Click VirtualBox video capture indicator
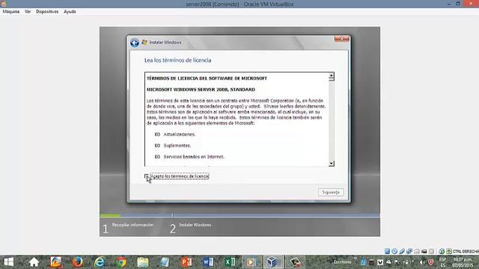This screenshot has width=479, height=269. [x=424, y=251]
